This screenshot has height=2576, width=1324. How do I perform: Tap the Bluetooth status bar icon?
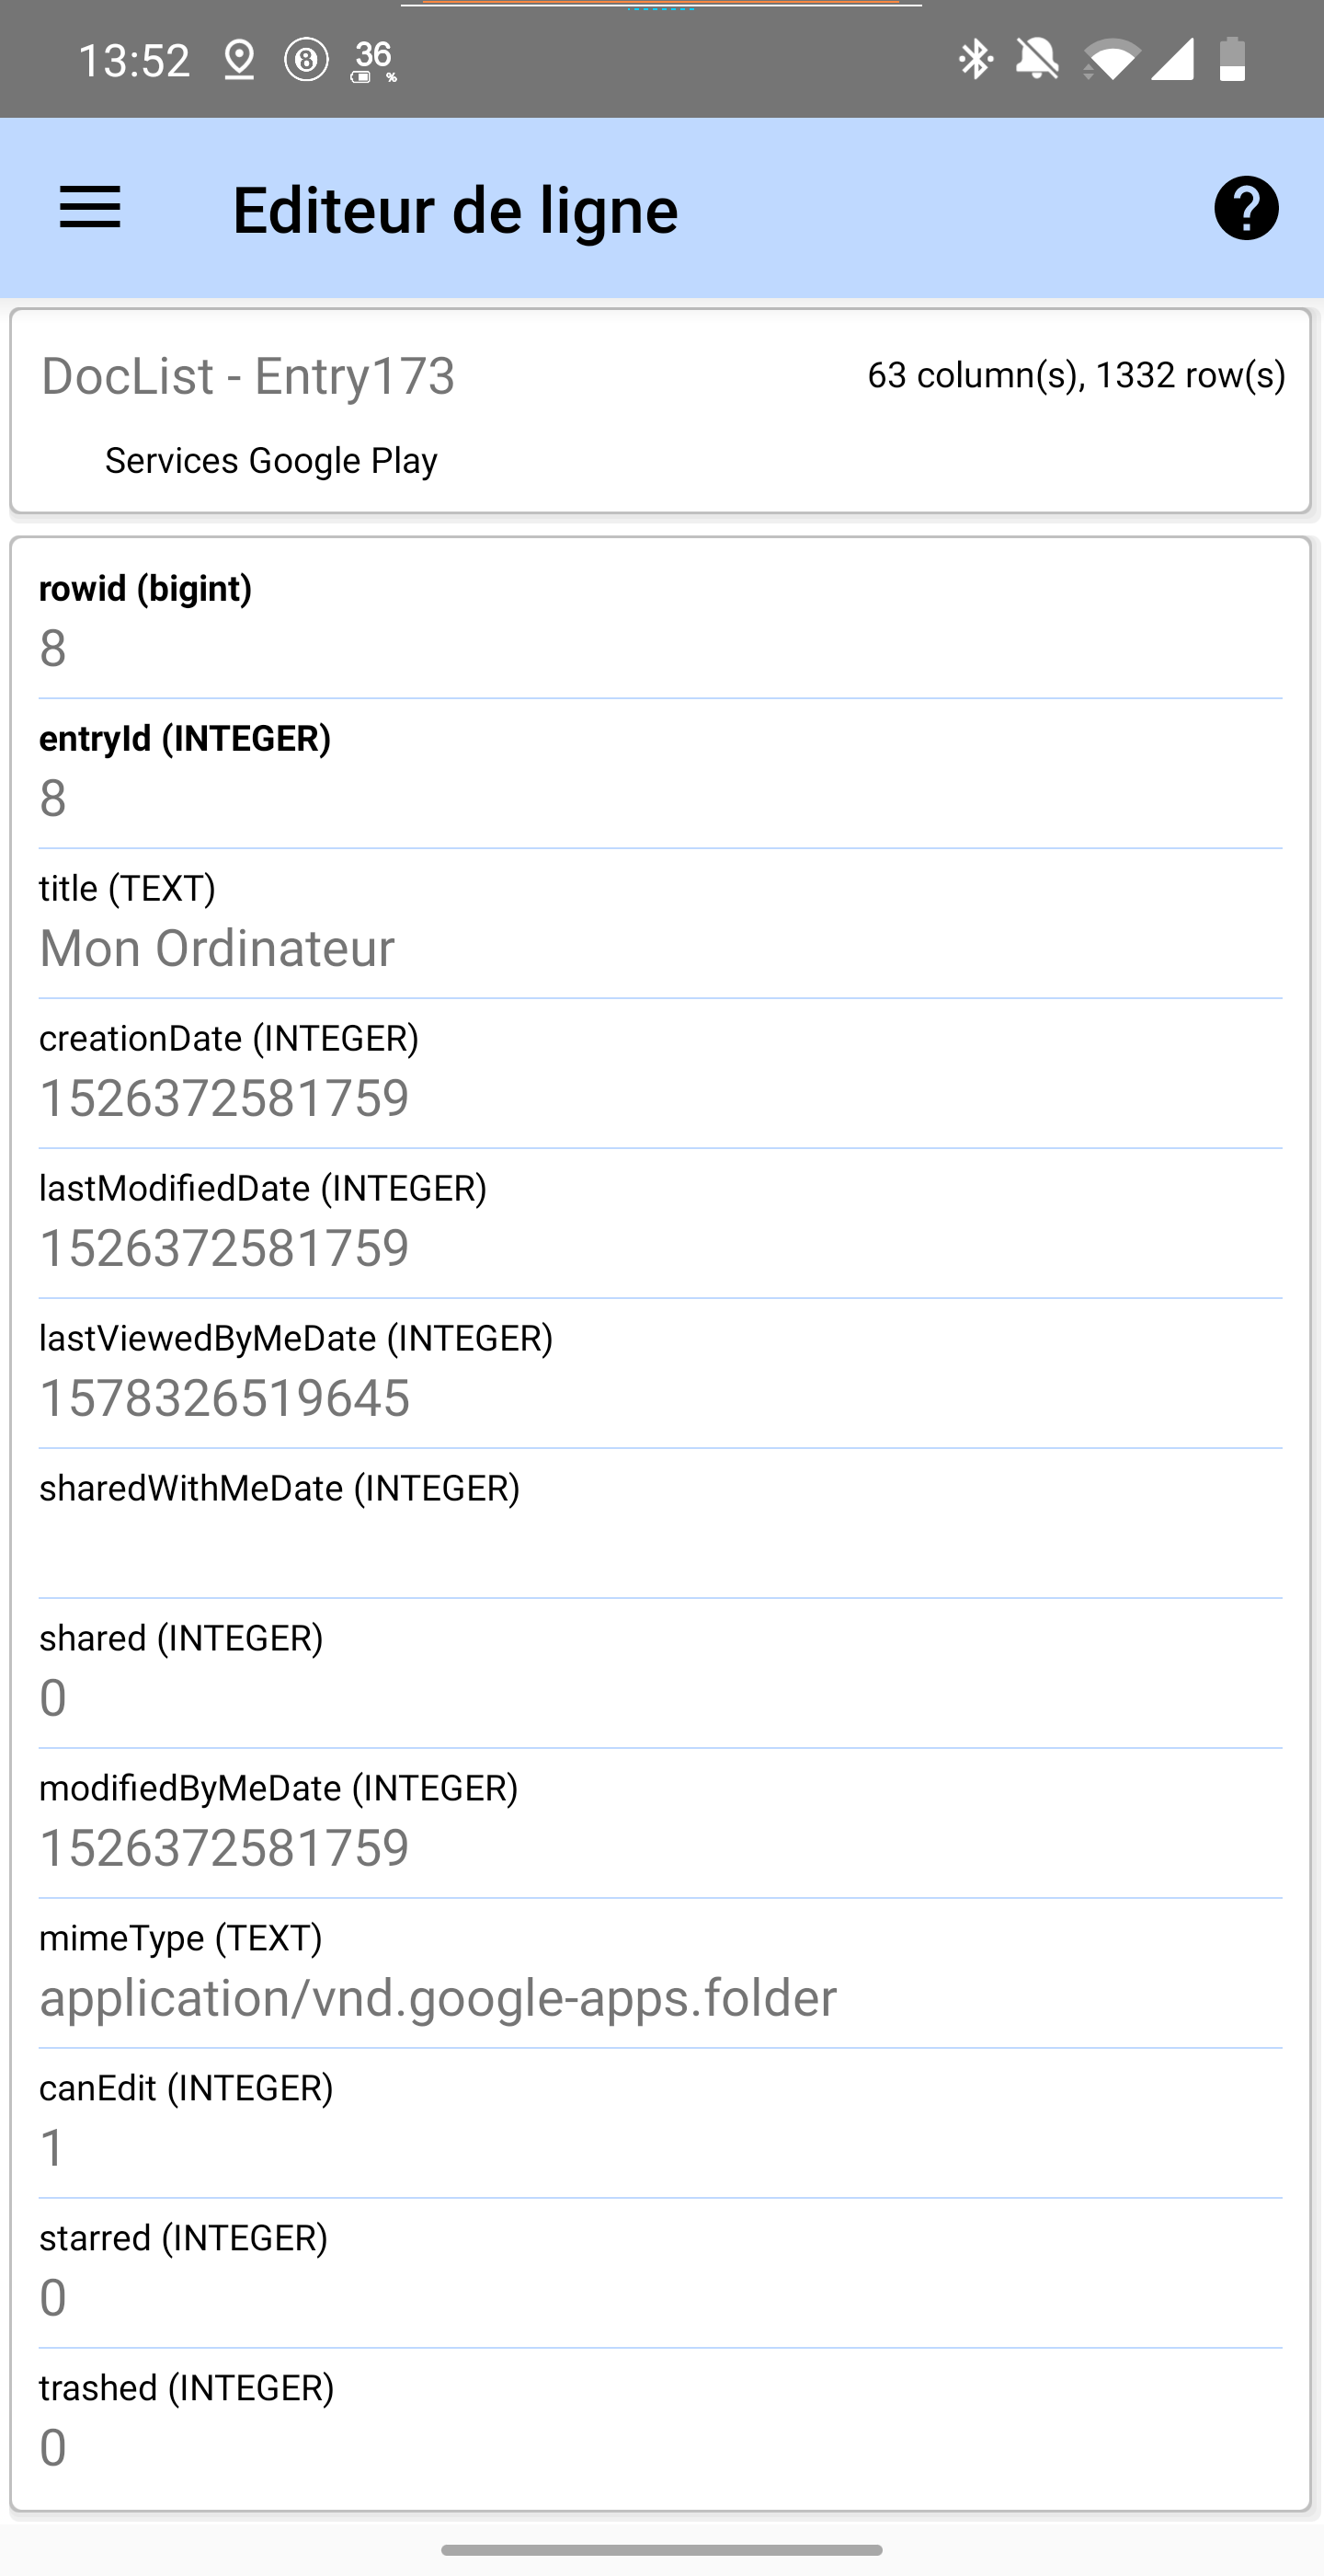pos(975,60)
